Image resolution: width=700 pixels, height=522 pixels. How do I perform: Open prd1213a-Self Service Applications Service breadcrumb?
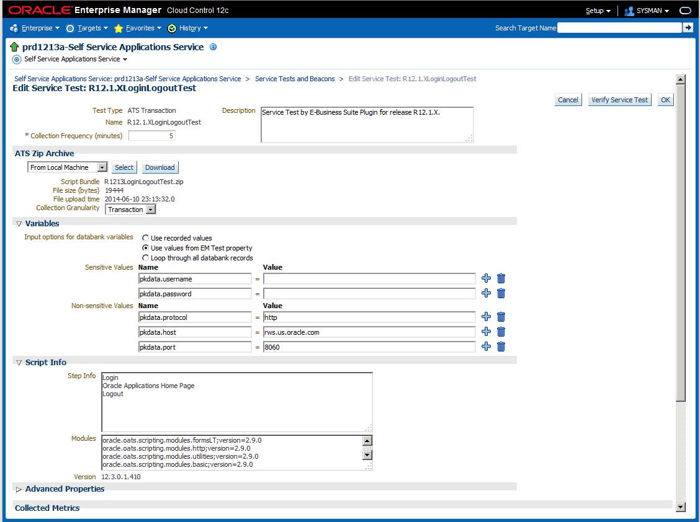point(127,79)
